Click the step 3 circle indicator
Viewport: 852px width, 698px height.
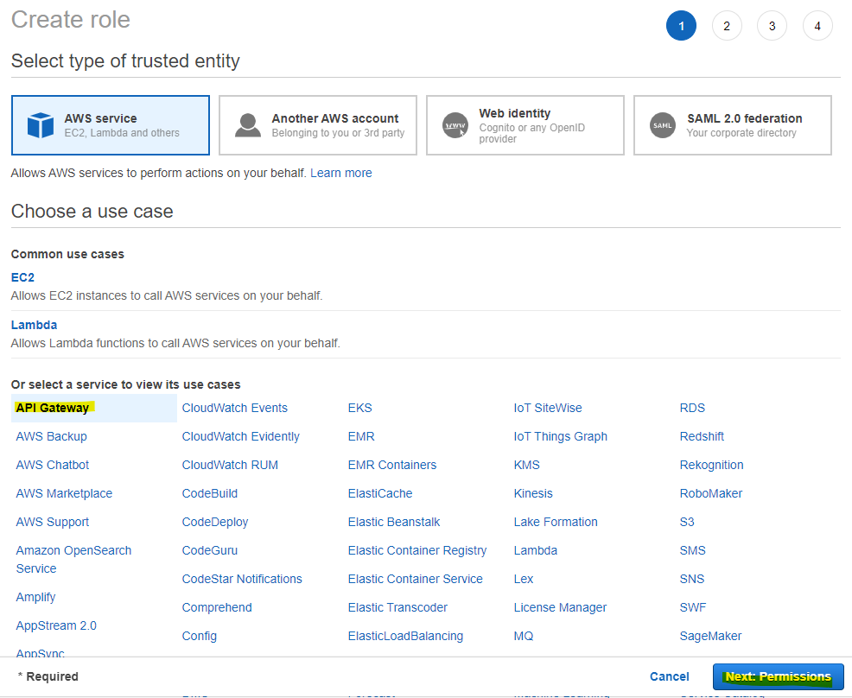pyautogui.click(x=772, y=25)
